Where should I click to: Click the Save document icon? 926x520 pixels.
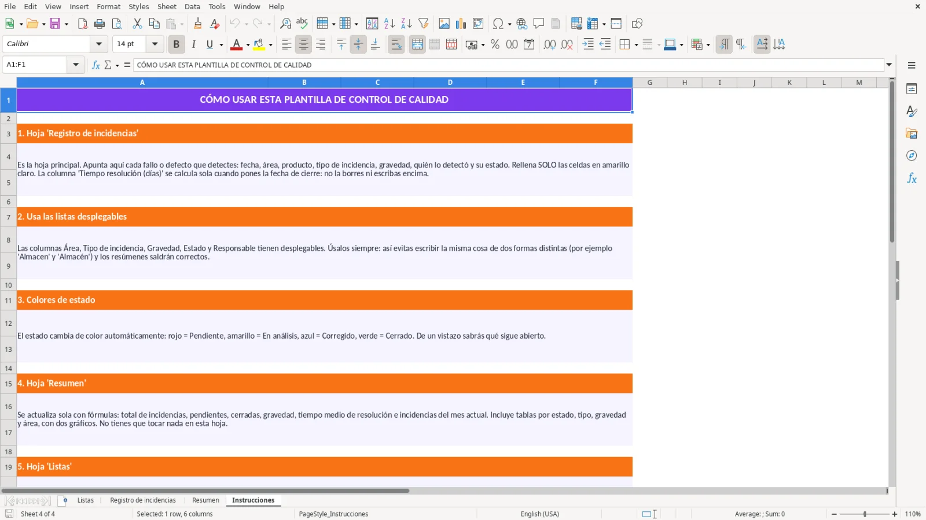[x=55, y=24]
